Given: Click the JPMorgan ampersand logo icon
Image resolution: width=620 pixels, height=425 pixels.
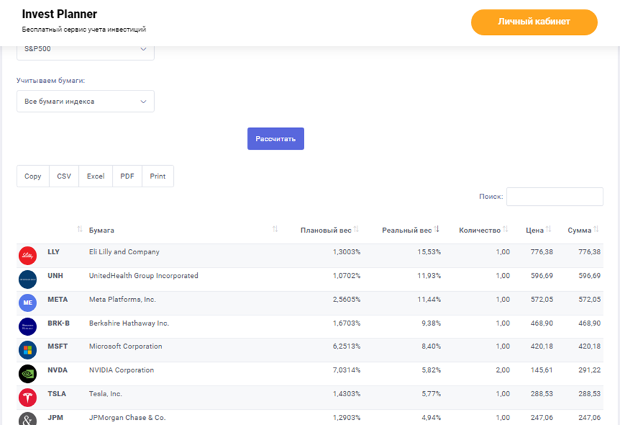Looking at the screenshot, I should 27,419.
